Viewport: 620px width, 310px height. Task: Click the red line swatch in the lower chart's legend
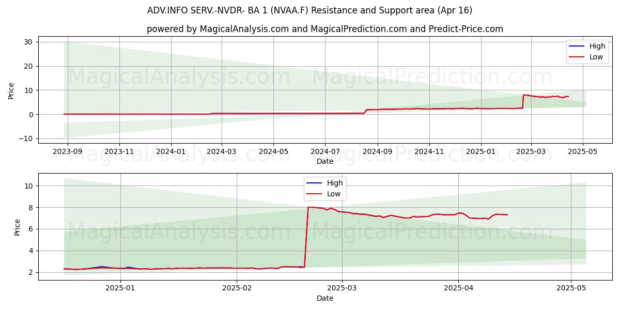pos(314,194)
